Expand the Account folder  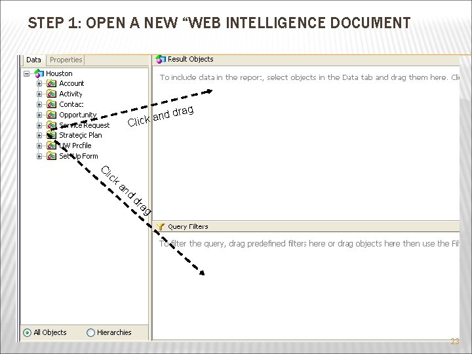39,84
